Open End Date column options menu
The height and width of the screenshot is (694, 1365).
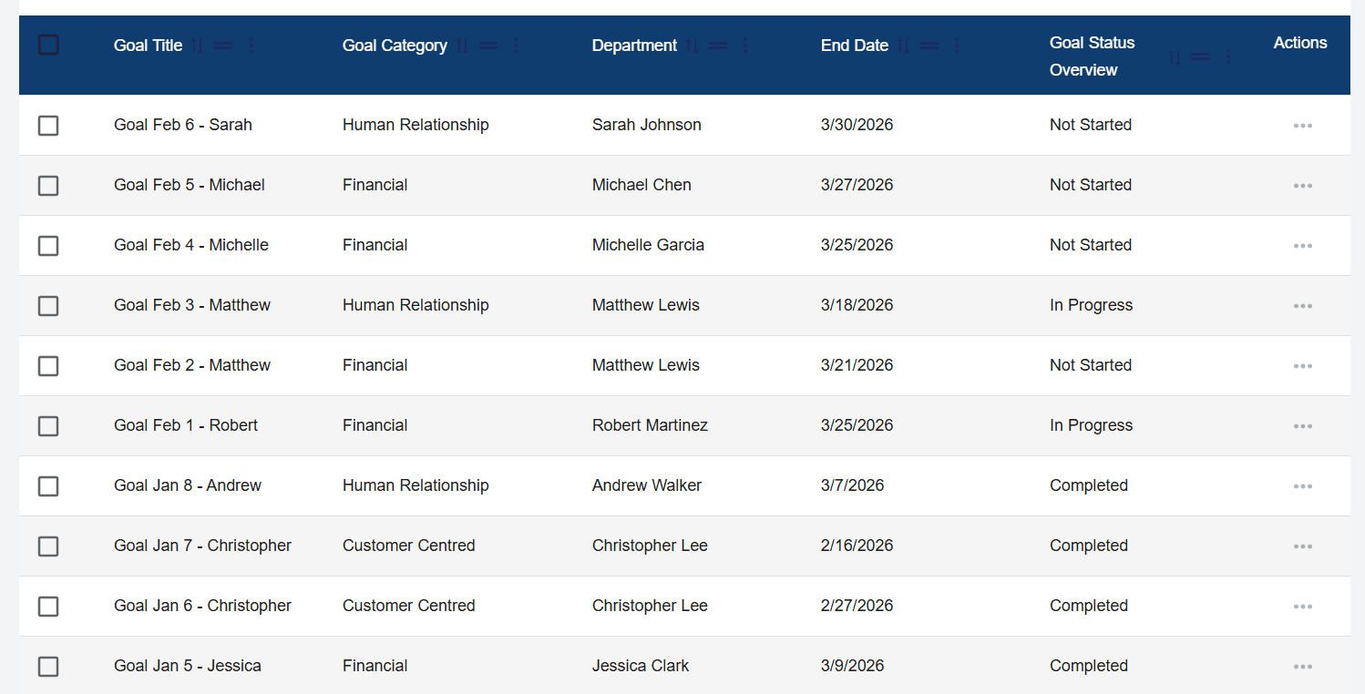(957, 46)
